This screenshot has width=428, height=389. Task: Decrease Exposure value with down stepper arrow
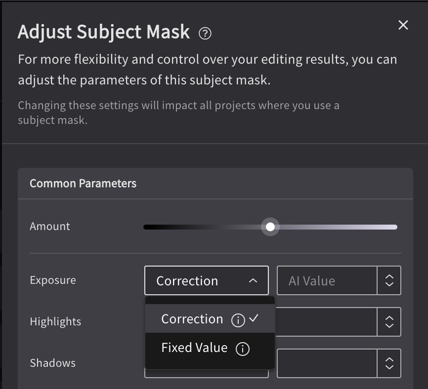click(x=389, y=284)
